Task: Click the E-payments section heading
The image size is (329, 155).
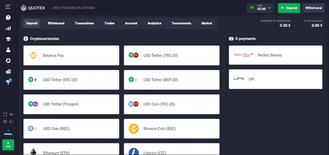Action: point(242,39)
